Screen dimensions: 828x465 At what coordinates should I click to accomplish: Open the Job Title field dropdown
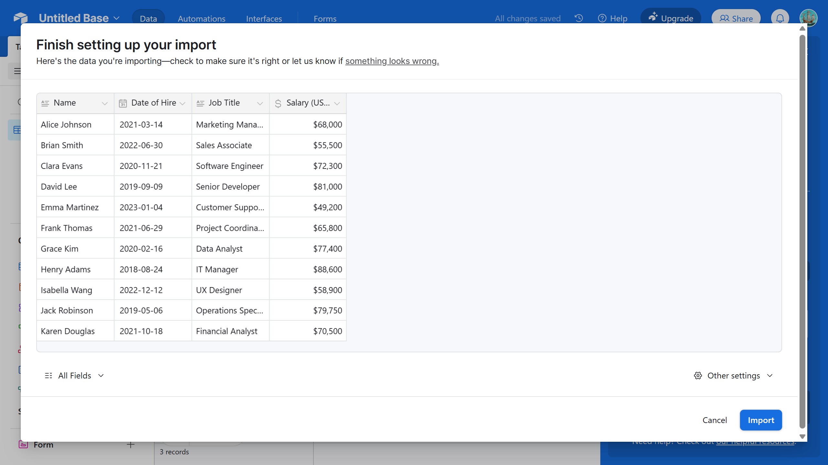(260, 103)
